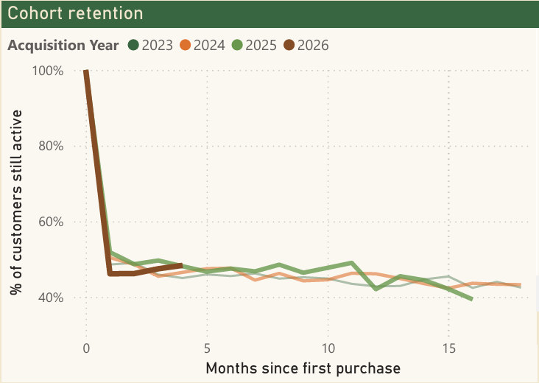The height and width of the screenshot is (383, 539).
Task: Click the x-axis tick labeled 15
Action: [x=448, y=347]
